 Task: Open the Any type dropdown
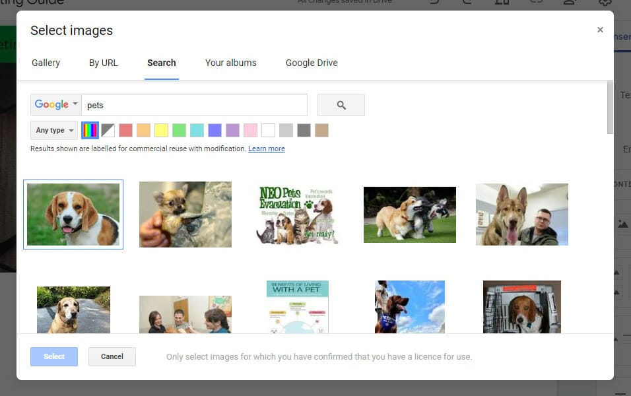[53, 130]
